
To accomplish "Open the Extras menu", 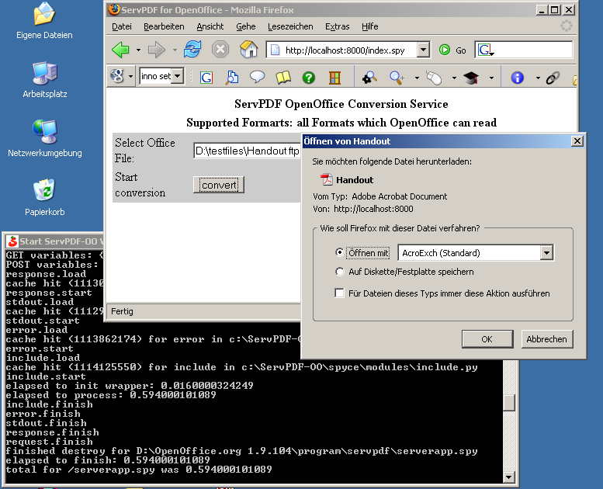I will [338, 26].
